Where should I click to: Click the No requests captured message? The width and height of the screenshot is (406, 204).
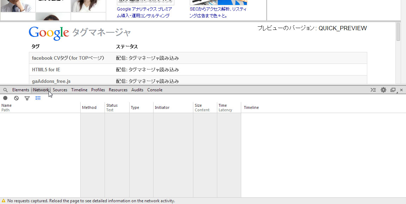tap(91, 200)
